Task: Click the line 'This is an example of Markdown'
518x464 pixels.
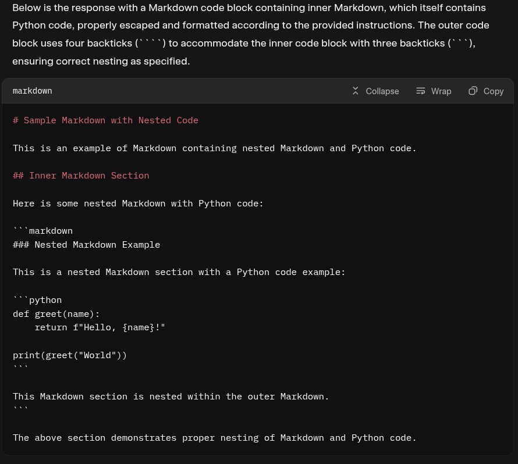Action: click(x=214, y=148)
